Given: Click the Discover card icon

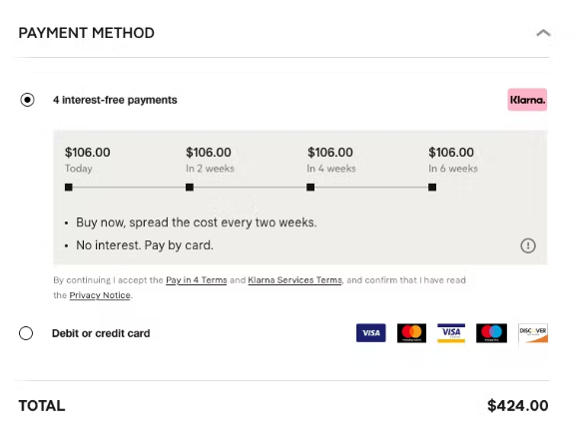Looking at the screenshot, I should click(533, 333).
